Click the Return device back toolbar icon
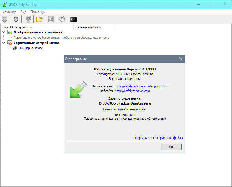 [x=28, y=19]
